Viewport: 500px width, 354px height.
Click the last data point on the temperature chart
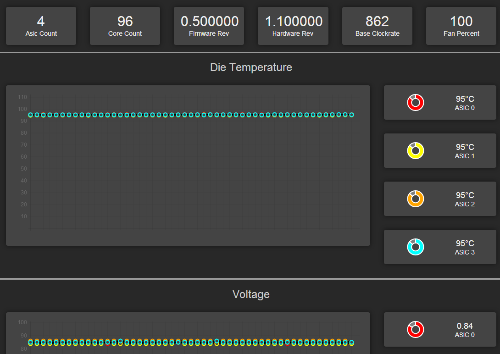coord(351,115)
